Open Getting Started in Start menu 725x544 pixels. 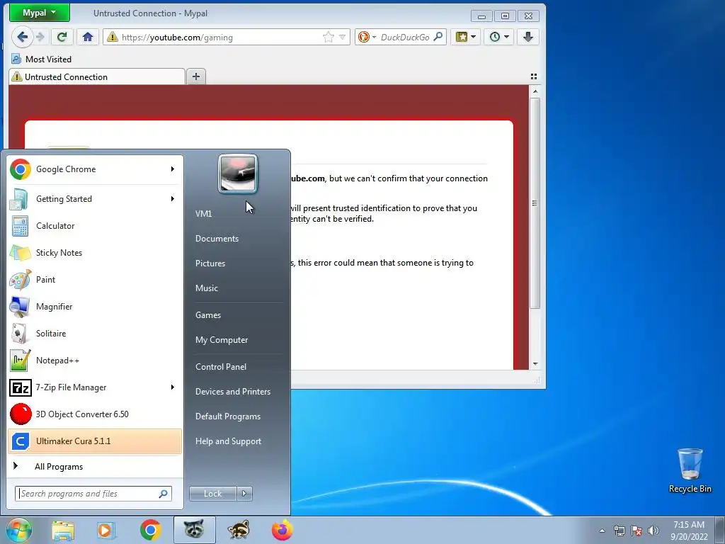click(94, 199)
